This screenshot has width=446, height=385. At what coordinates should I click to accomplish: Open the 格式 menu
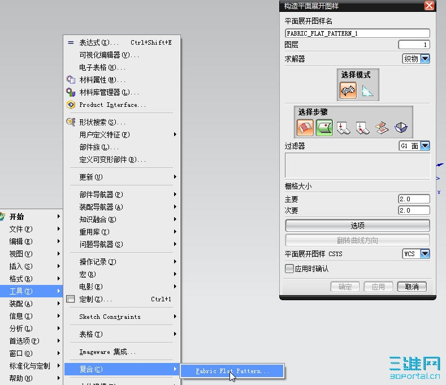(31, 279)
